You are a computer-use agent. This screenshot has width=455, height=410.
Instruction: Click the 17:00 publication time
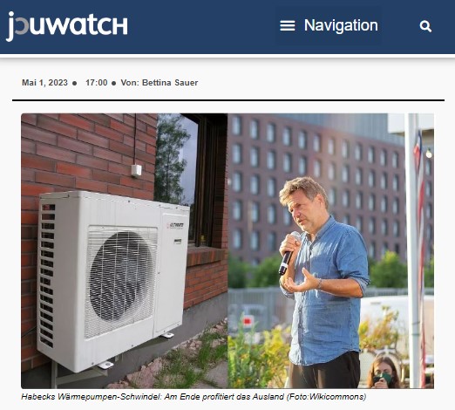point(97,83)
